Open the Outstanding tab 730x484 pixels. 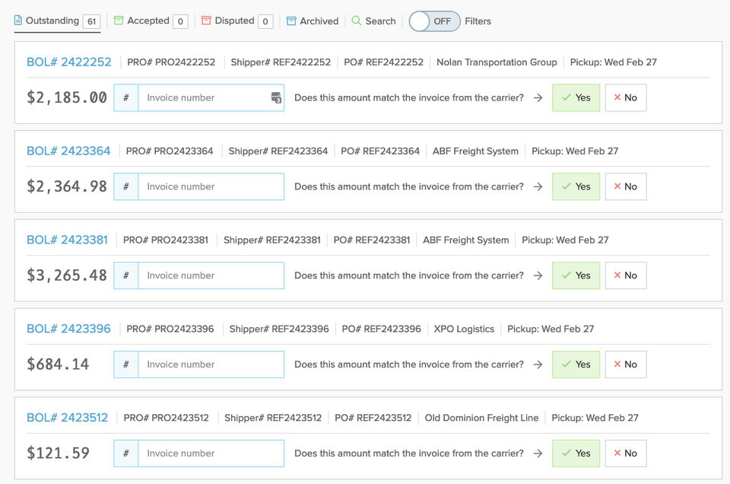(x=52, y=21)
